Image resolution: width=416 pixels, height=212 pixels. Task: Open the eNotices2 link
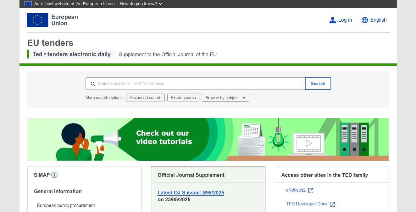(296, 190)
